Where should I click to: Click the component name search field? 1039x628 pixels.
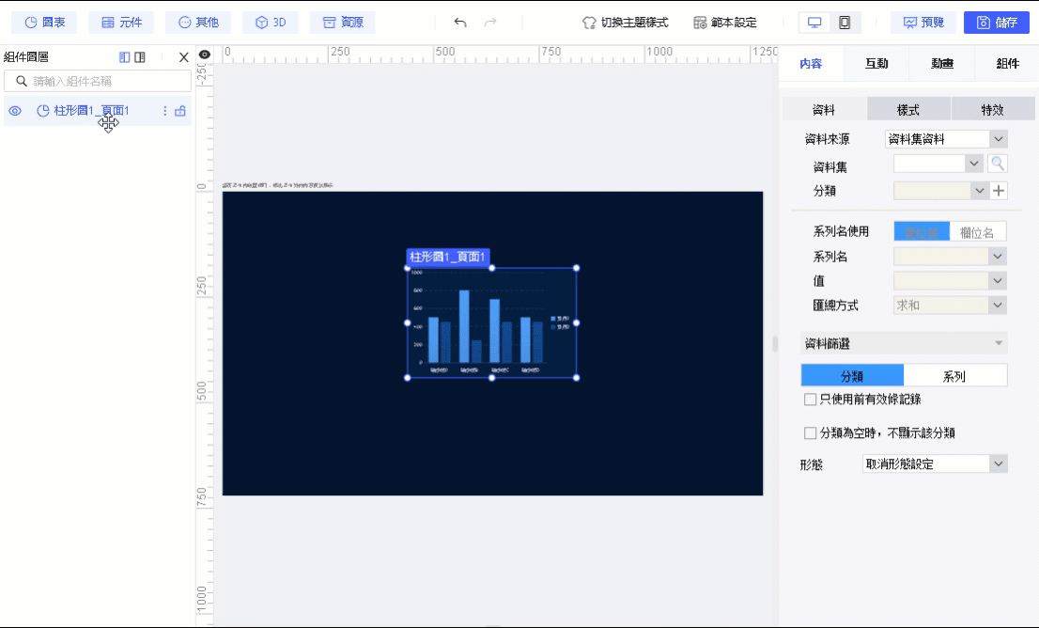pos(98,81)
